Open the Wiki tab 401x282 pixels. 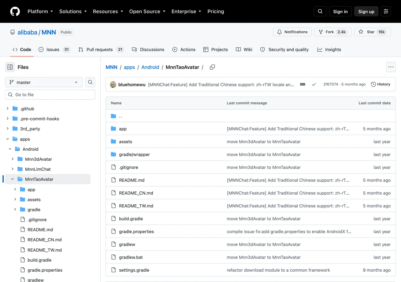[x=244, y=50]
